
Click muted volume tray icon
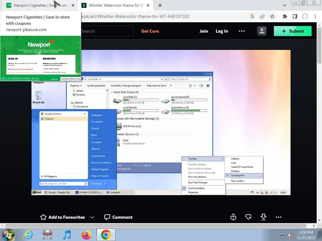click(x=290, y=235)
